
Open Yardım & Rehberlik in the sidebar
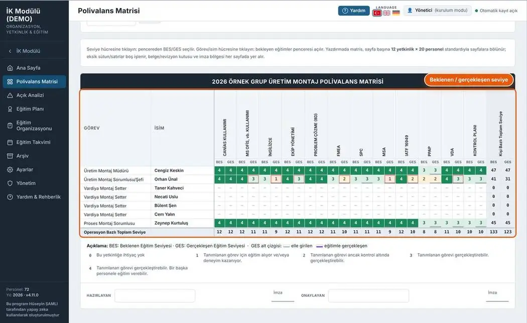click(x=33, y=197)
